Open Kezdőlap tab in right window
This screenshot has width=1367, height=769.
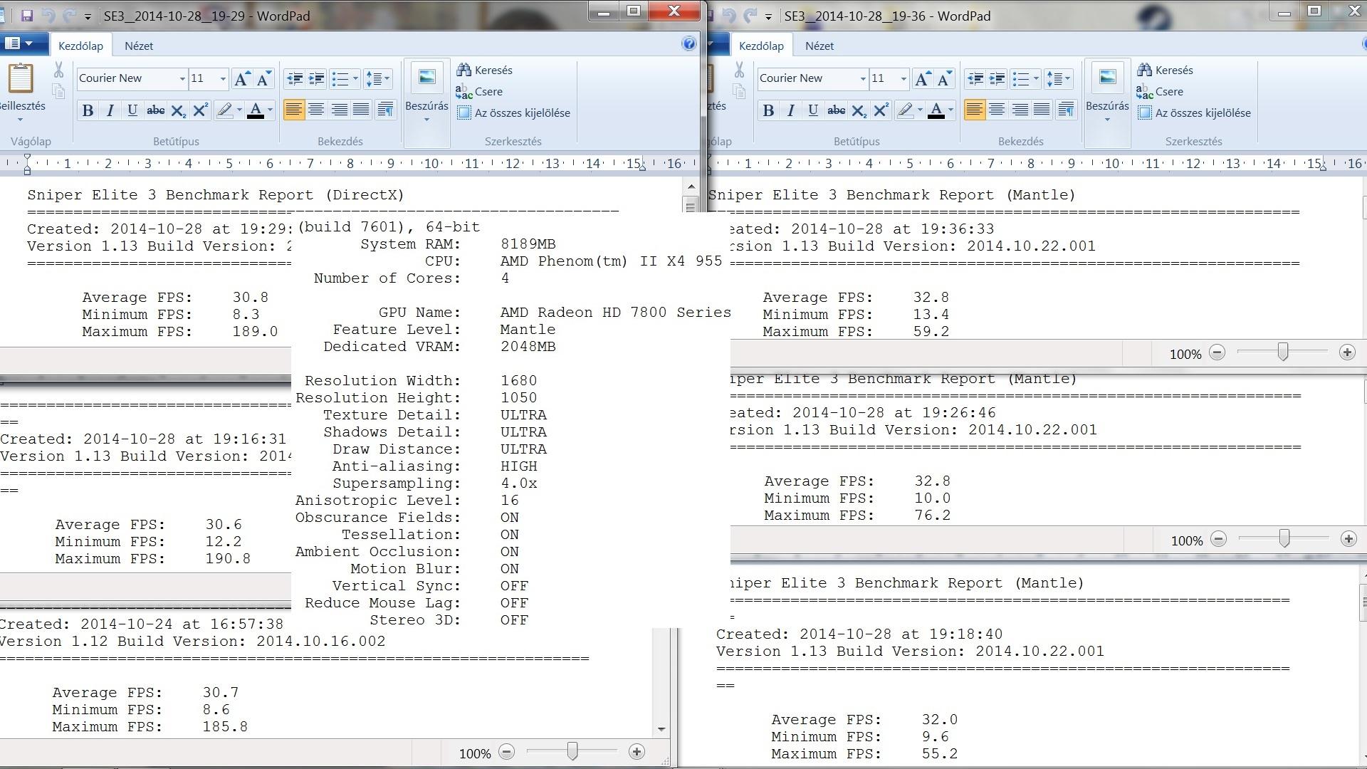point(761,46)
